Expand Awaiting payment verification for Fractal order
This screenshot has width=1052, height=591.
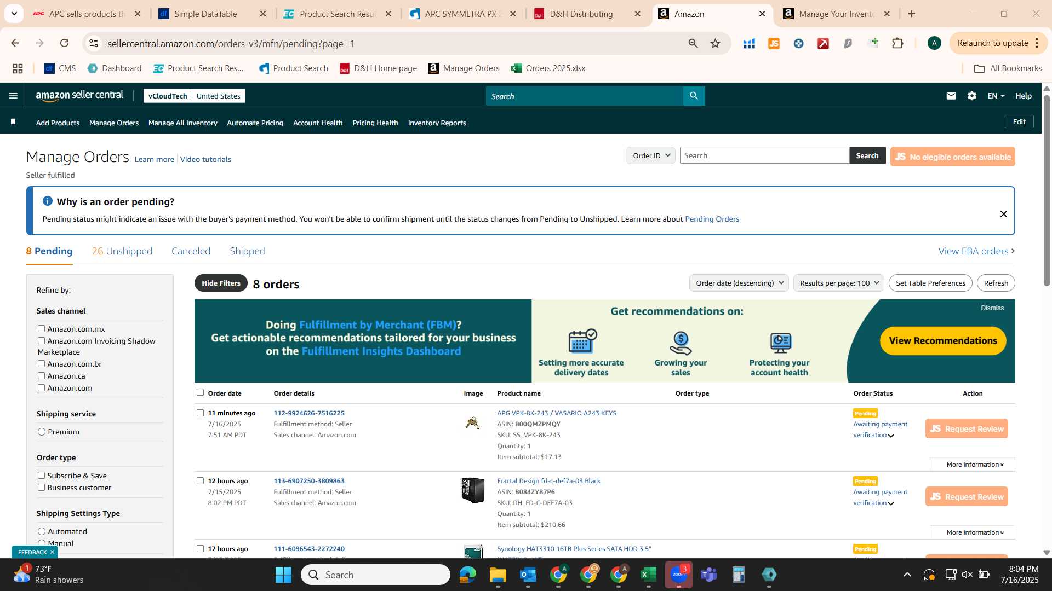(890, 503)
